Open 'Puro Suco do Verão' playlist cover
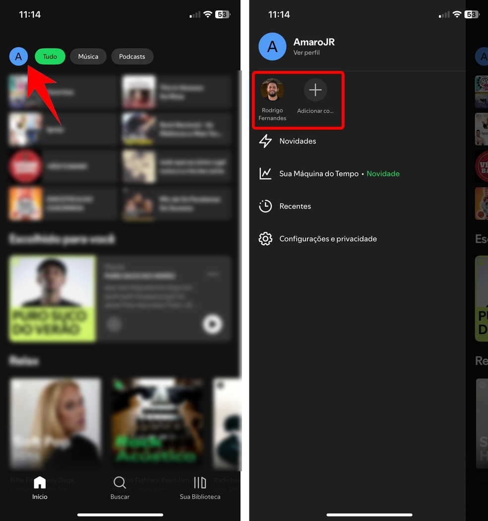The height and width of the screenshot is (521, 488). [53, 298]
